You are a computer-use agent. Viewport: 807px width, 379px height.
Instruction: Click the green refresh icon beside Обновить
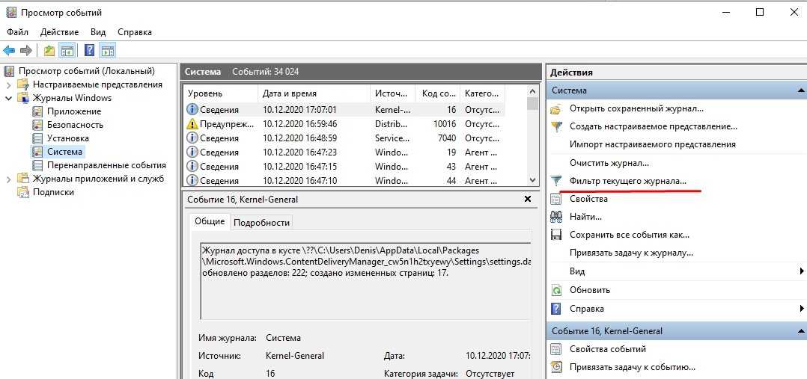pos(556,290)
